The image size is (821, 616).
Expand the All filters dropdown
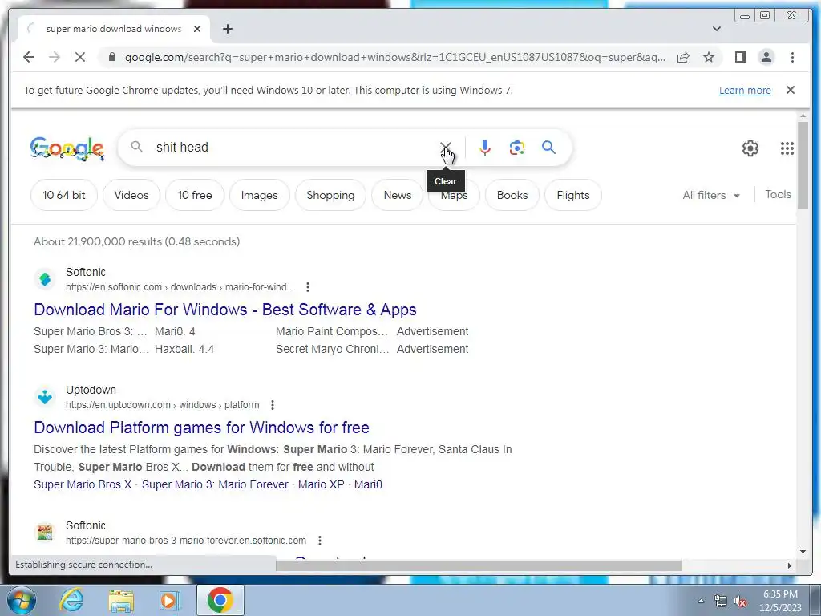[x=711, y=195]
